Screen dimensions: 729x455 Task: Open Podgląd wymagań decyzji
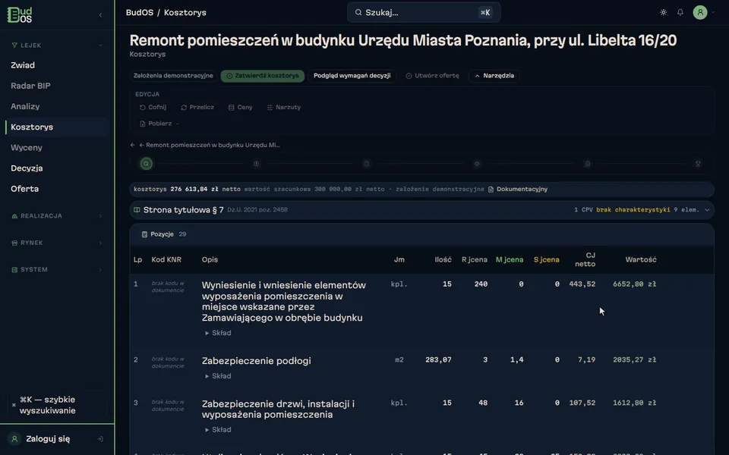pos(352,76)
